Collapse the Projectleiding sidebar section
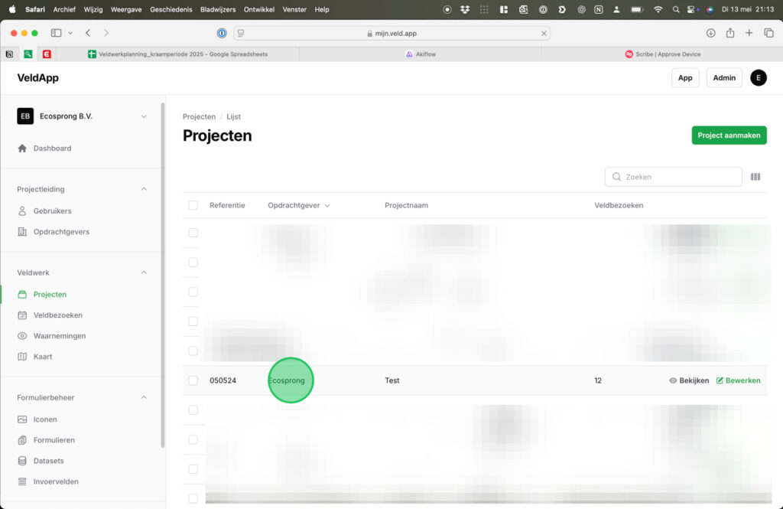 [x=144, y=189]
